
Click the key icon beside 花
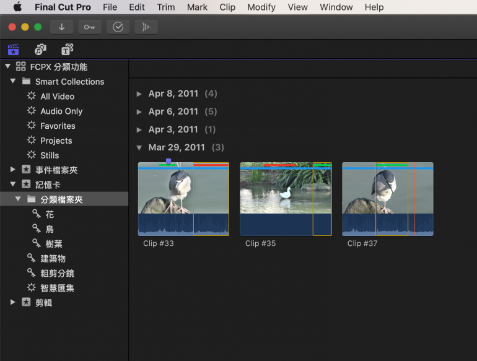click(37, 214)
